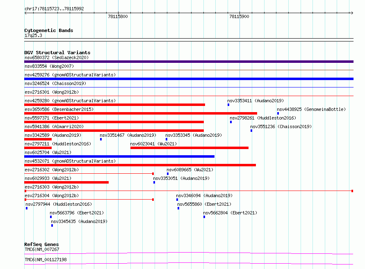Open nsv6025704 (Wu2021) label
Screen dimensions: 365x269
click(x=48, y=152)
